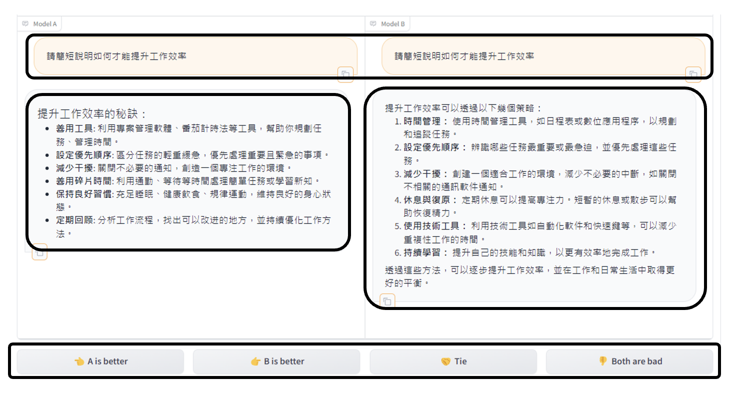Click the chat icon beside Model B label
The width and height of the screenshot is (730, 393).
point(373,23)
